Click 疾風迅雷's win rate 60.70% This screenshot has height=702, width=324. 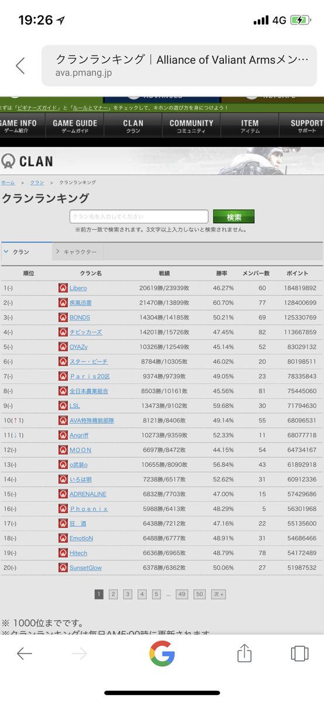(223, 302)
